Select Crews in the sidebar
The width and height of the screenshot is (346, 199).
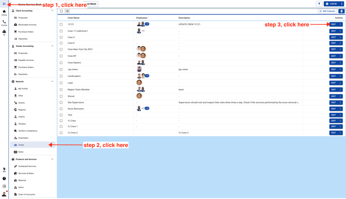click(33, 145)
